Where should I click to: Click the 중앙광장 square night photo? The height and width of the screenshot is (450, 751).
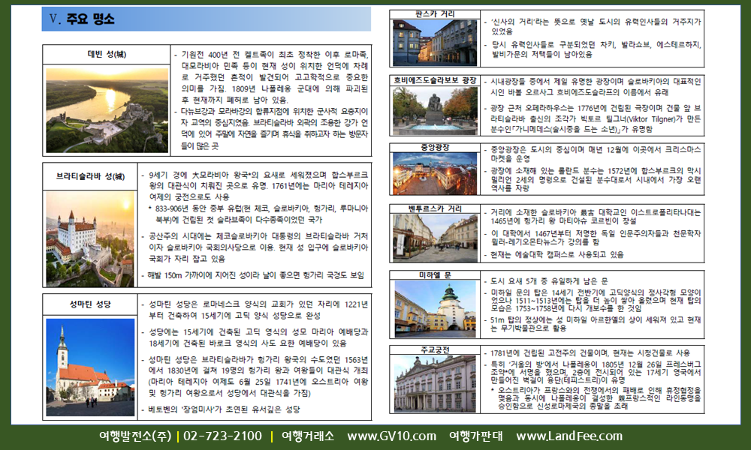pyautogui.click(x=435, y=173)
